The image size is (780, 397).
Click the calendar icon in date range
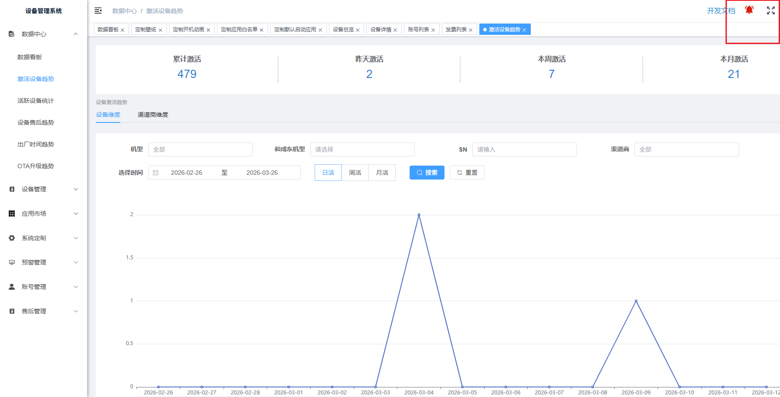156,173
